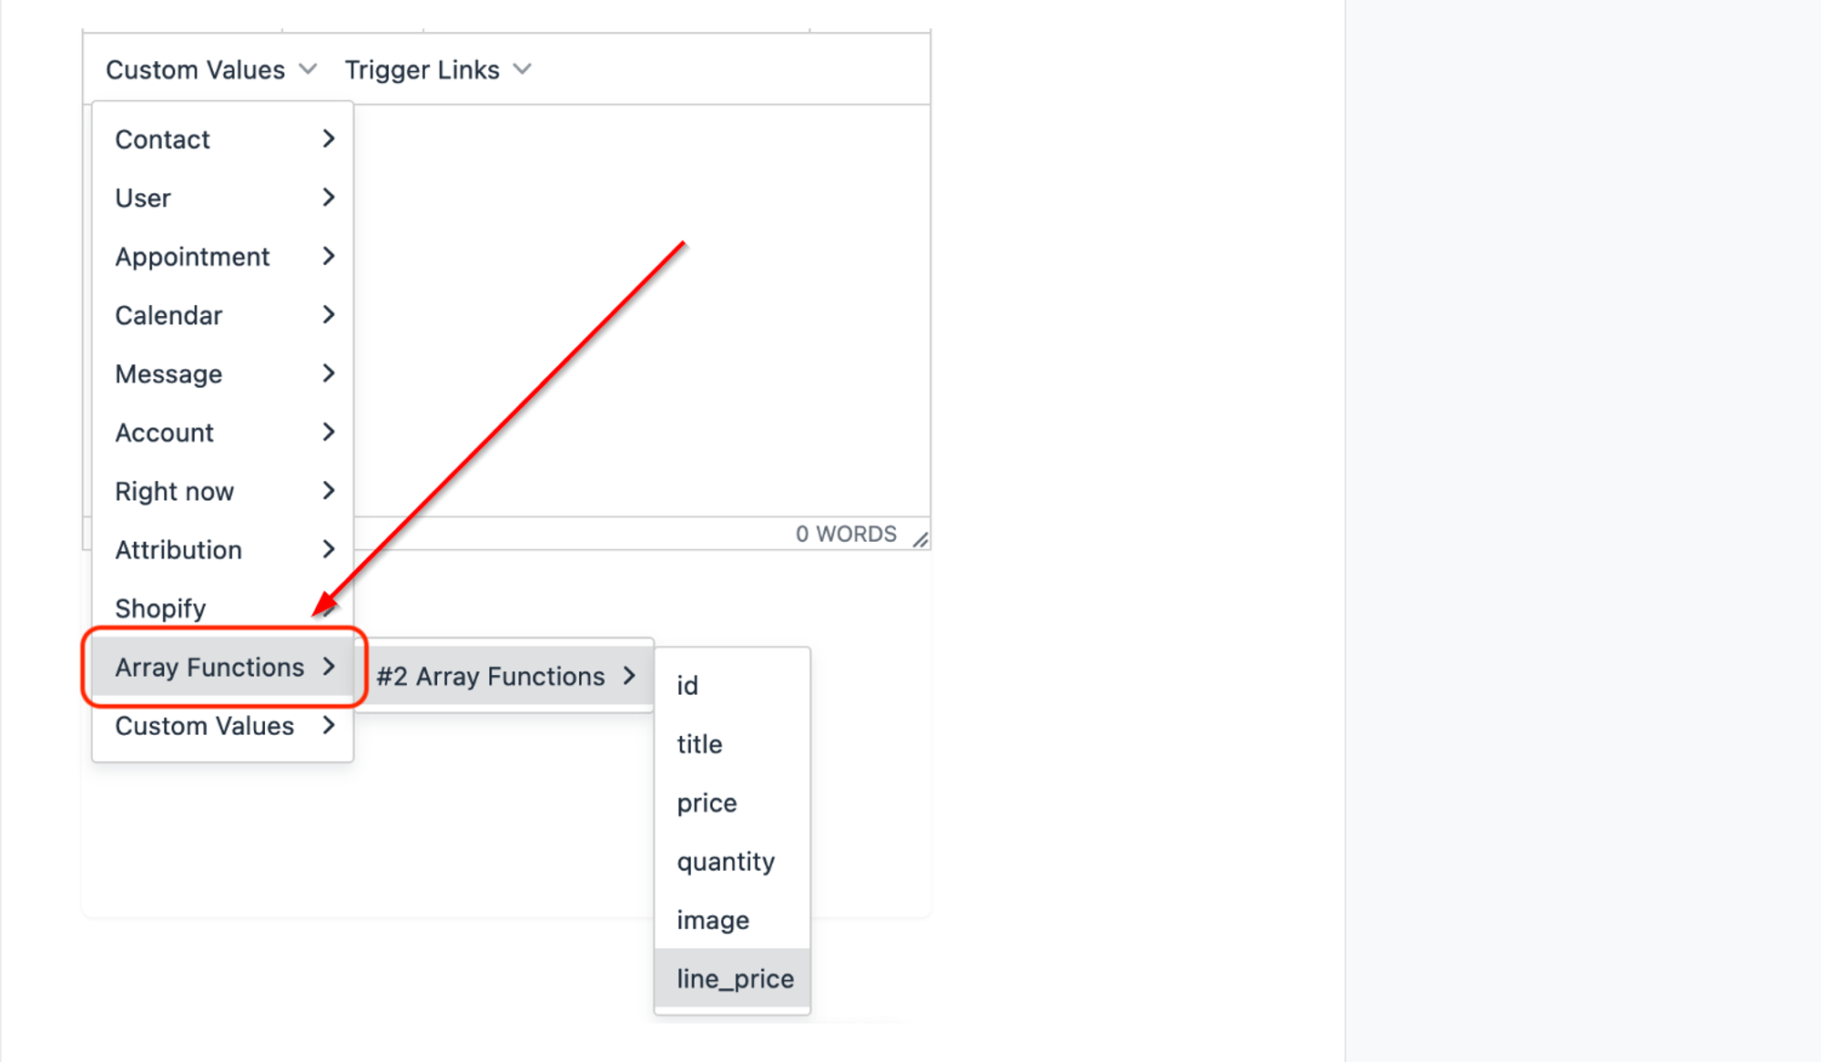Expand the User submenu

[x=223, y=198]
